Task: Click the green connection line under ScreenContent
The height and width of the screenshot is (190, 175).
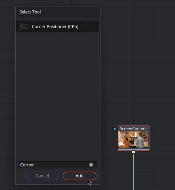Action: pyautogui.click(x=133, y=172)
